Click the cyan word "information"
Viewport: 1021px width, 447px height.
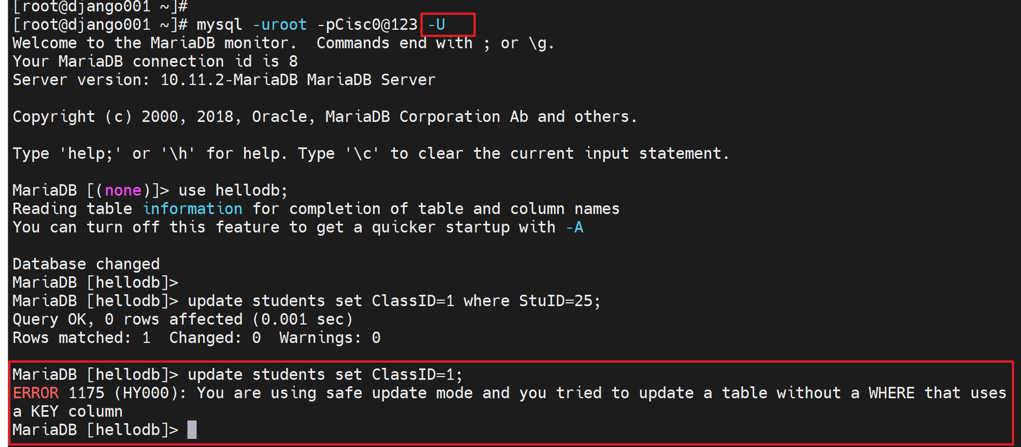(192, 209)
